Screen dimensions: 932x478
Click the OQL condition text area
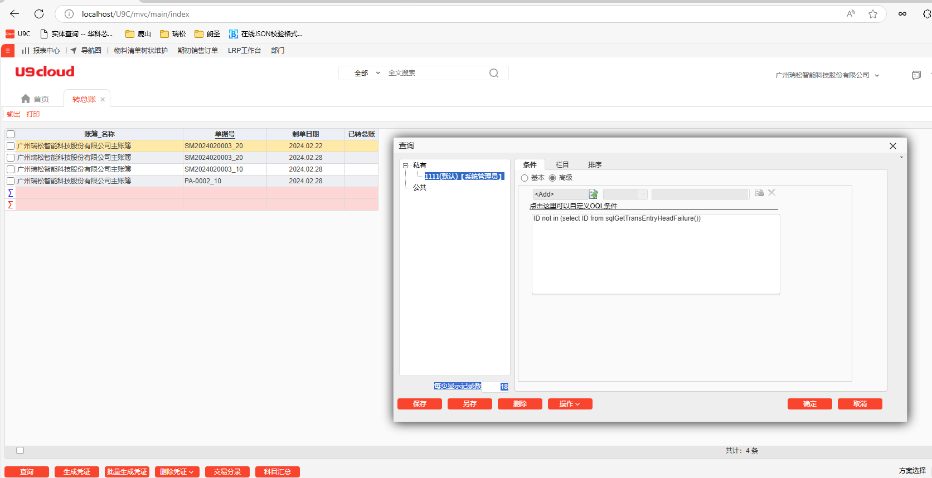[656, 254]
